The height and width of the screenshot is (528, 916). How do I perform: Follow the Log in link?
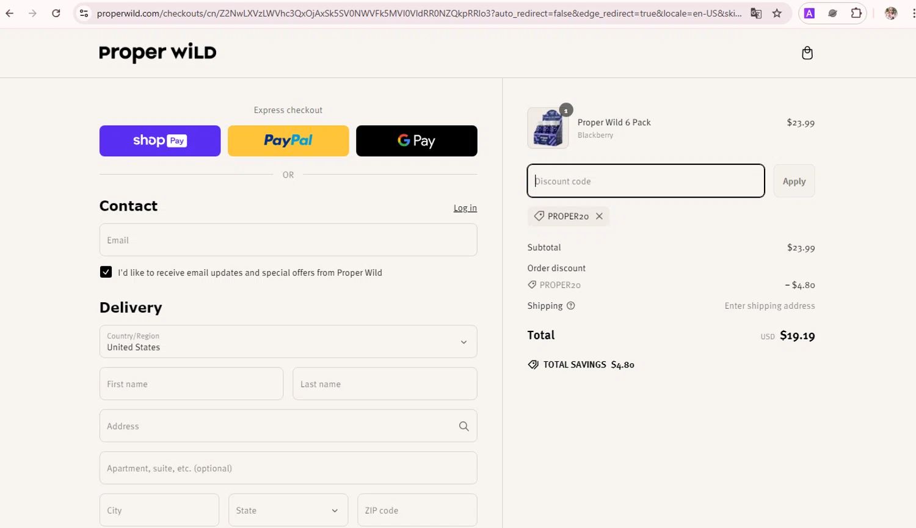point(465,208)
